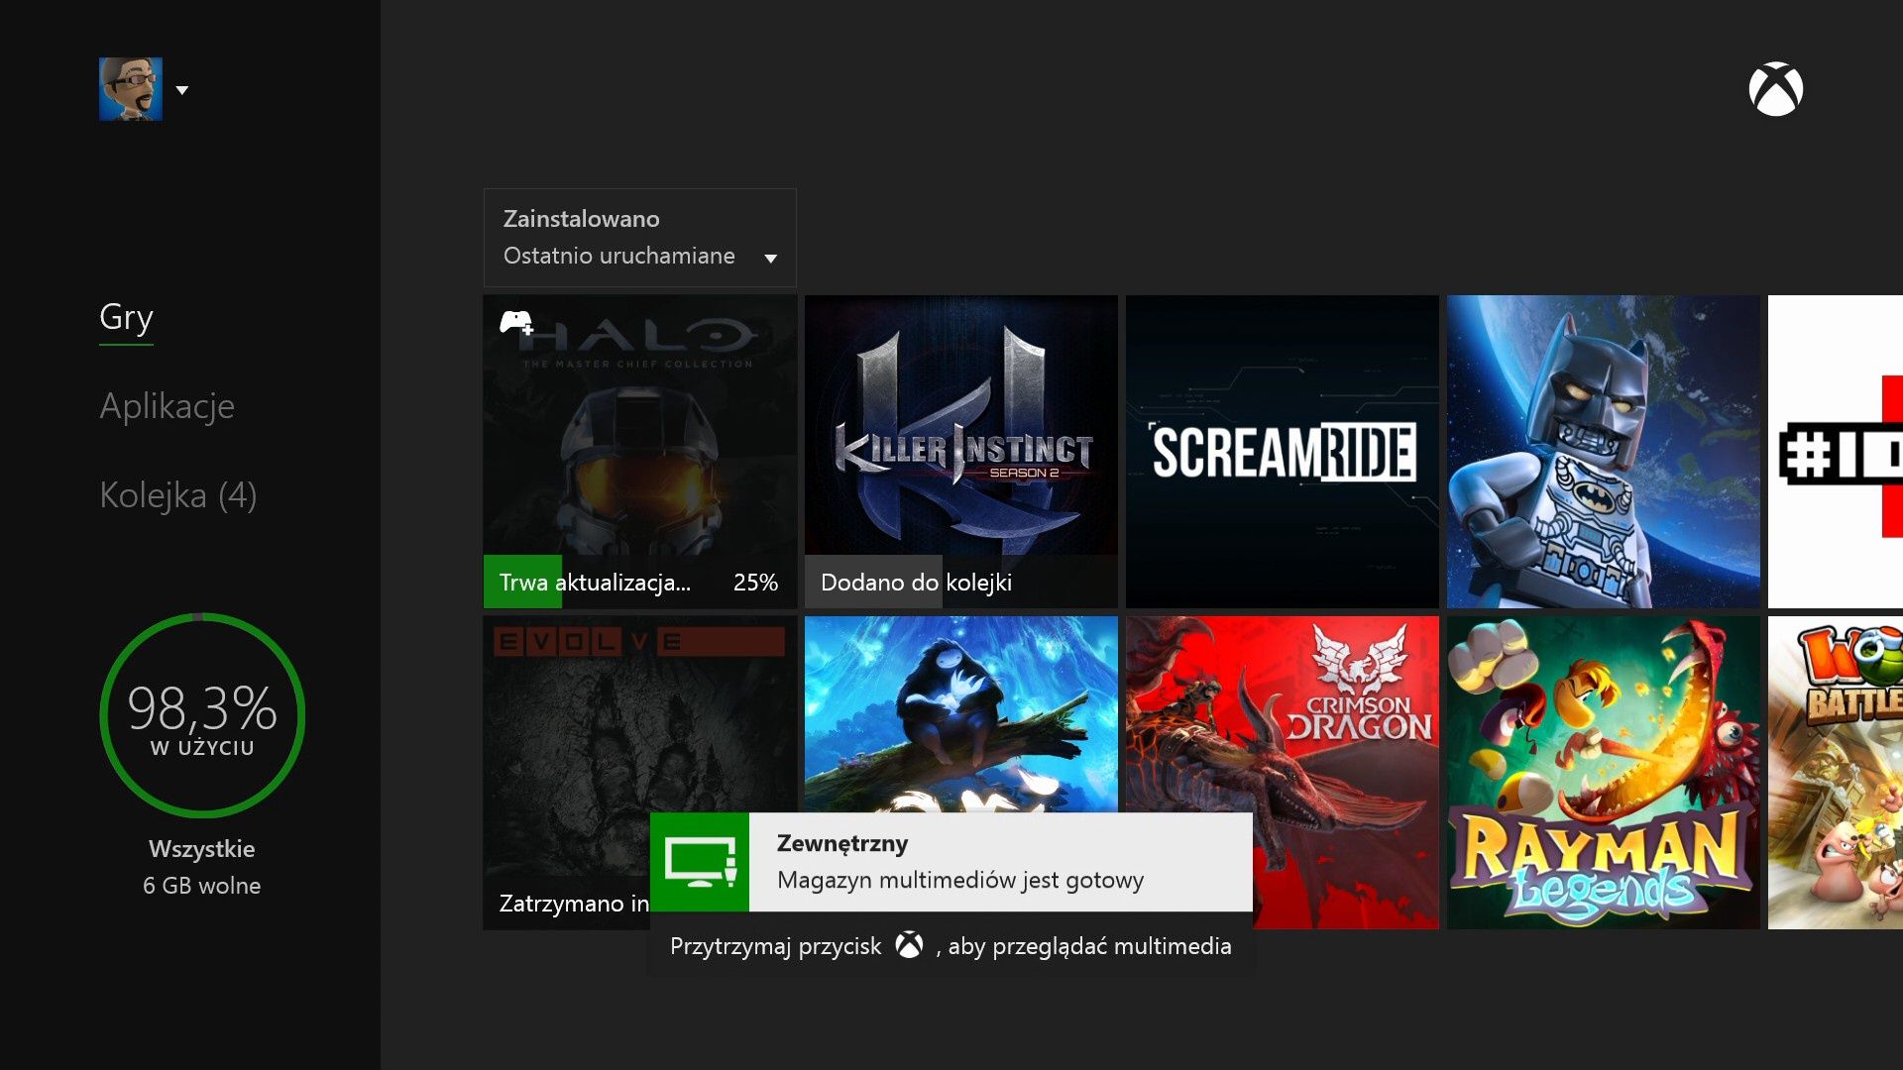Switch to the Aplikacje tab
The height and width of the screenshot is (1070, 1903).
(167, 406)
